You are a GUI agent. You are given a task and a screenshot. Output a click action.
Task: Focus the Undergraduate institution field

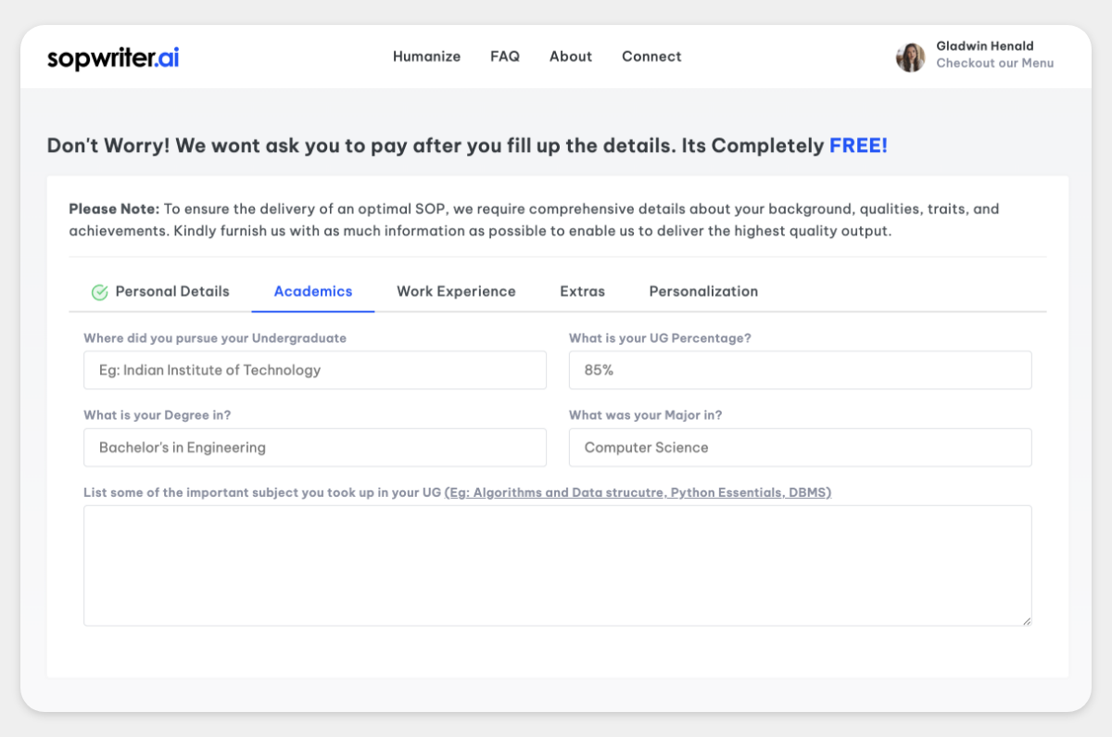[315, 370]
